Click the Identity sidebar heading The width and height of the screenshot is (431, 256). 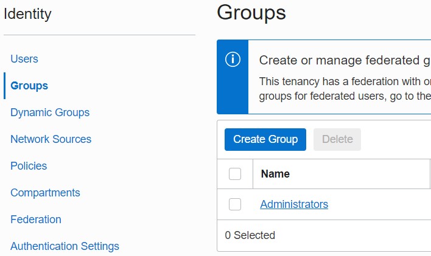tap(27, 14)
